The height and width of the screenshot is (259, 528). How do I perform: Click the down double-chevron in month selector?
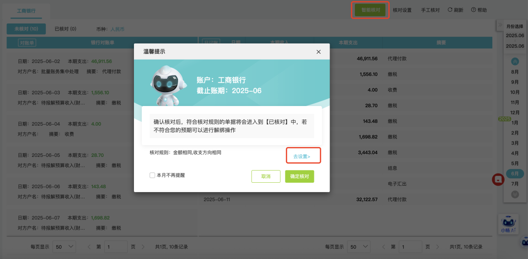tap(515, 194)
